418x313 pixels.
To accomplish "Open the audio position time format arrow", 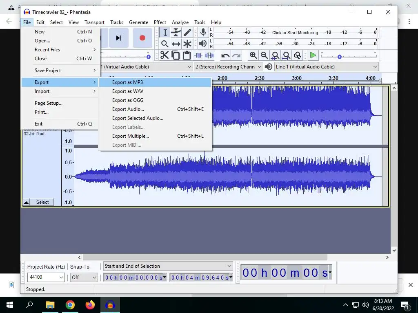I will (x=330, y=272).
